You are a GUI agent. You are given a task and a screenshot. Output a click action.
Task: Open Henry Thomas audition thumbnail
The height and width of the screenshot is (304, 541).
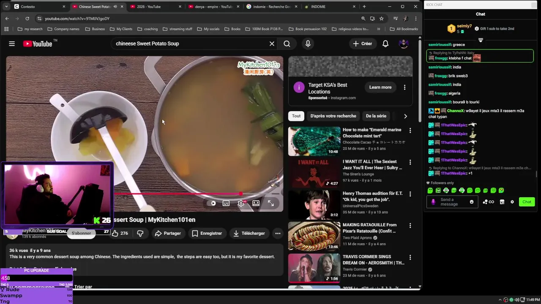click(314, 205)
